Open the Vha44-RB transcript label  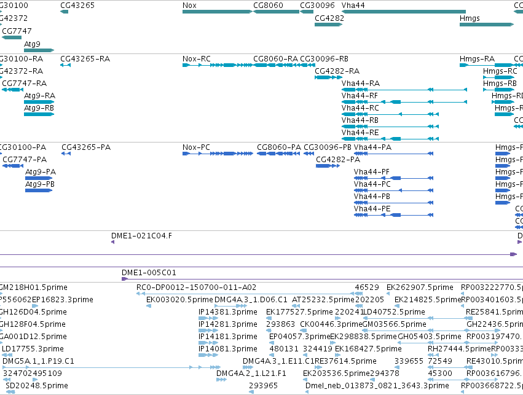(x=360, y=120)
